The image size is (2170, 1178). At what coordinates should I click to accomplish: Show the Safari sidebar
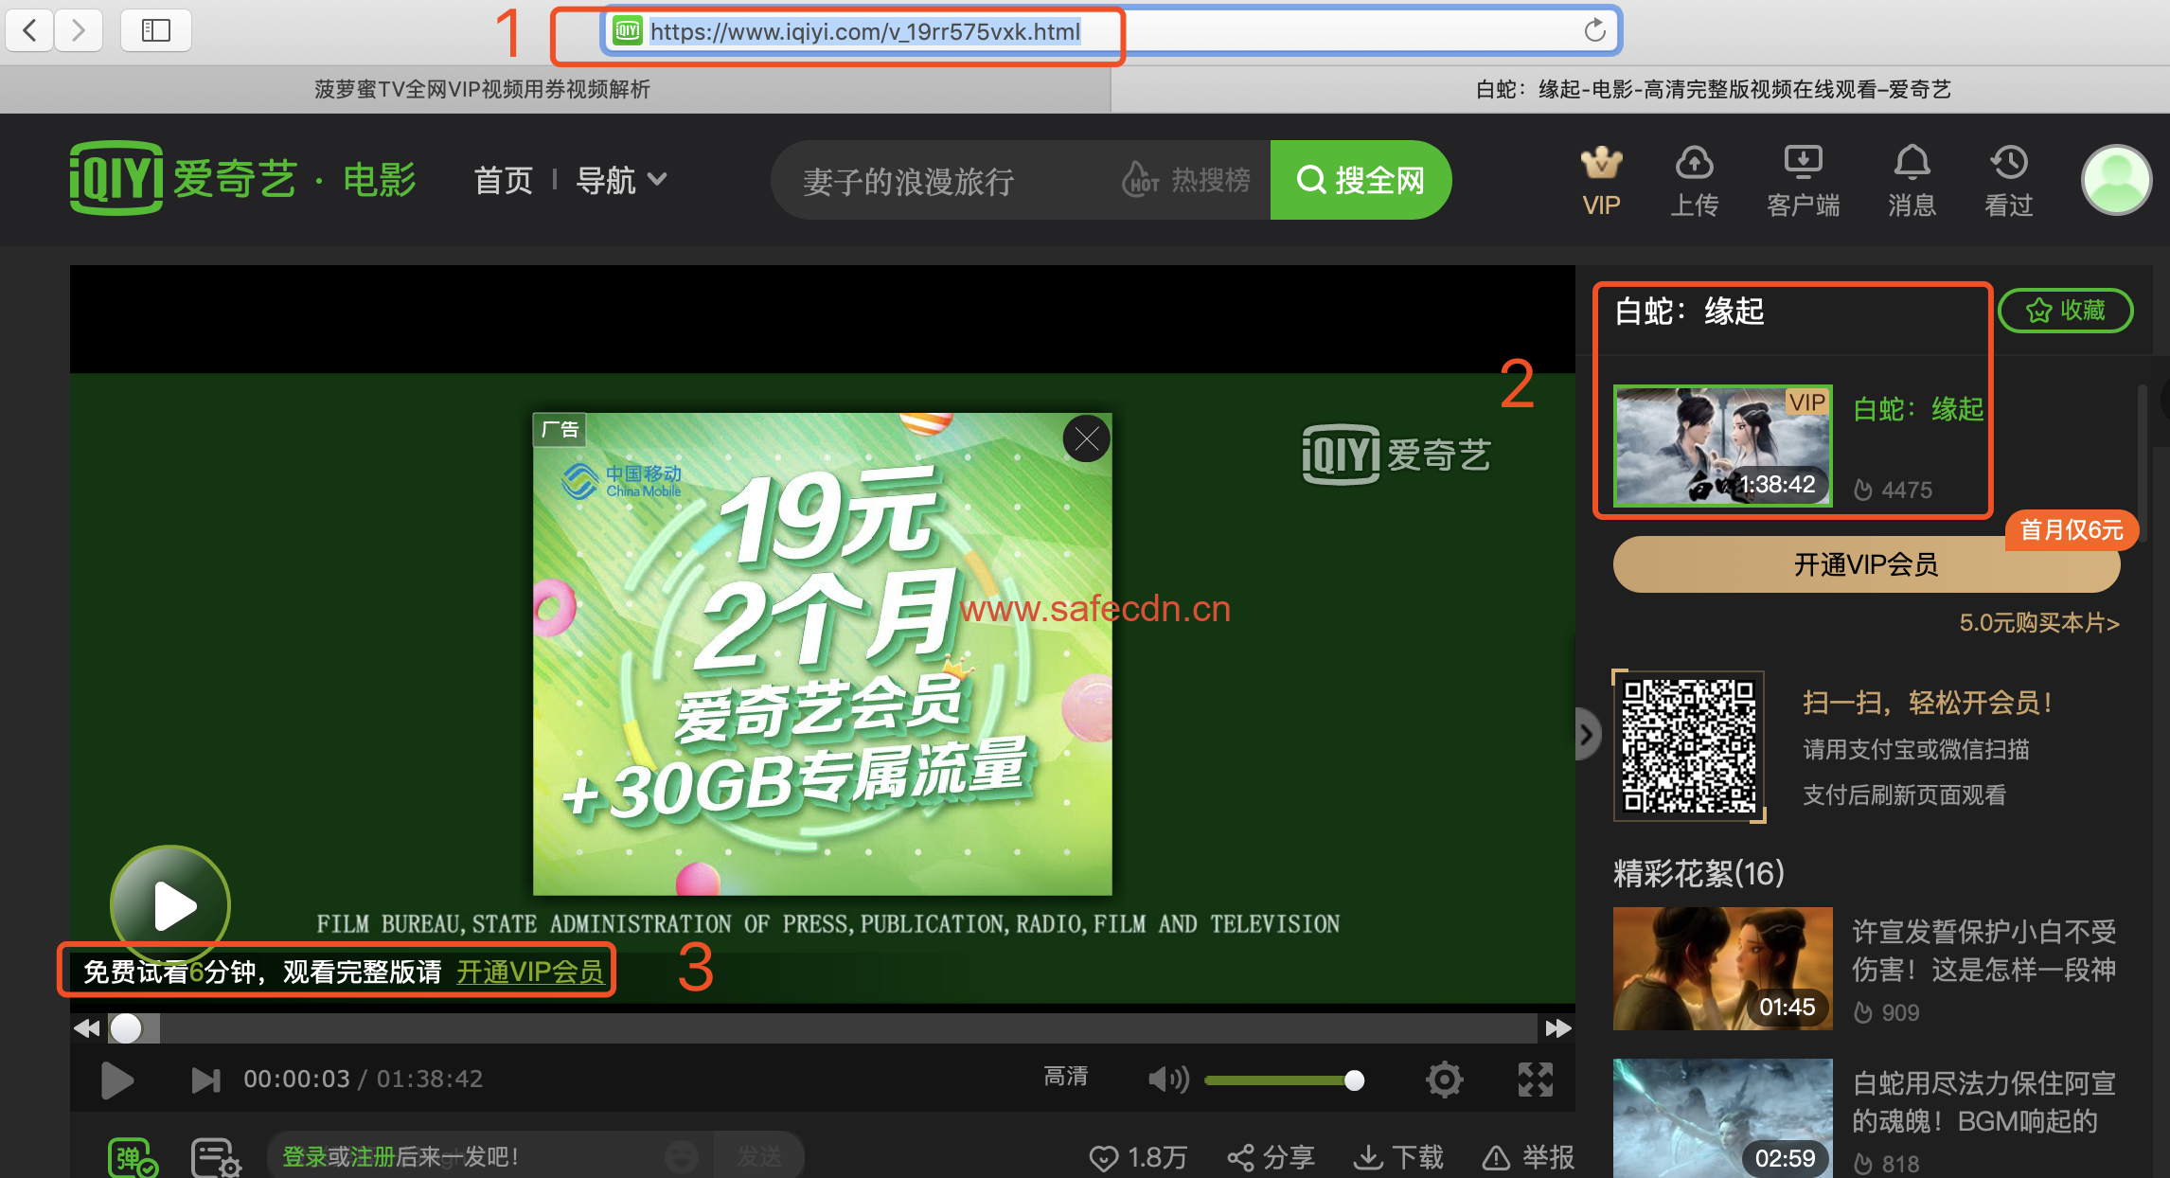click(x=156, y=30)
